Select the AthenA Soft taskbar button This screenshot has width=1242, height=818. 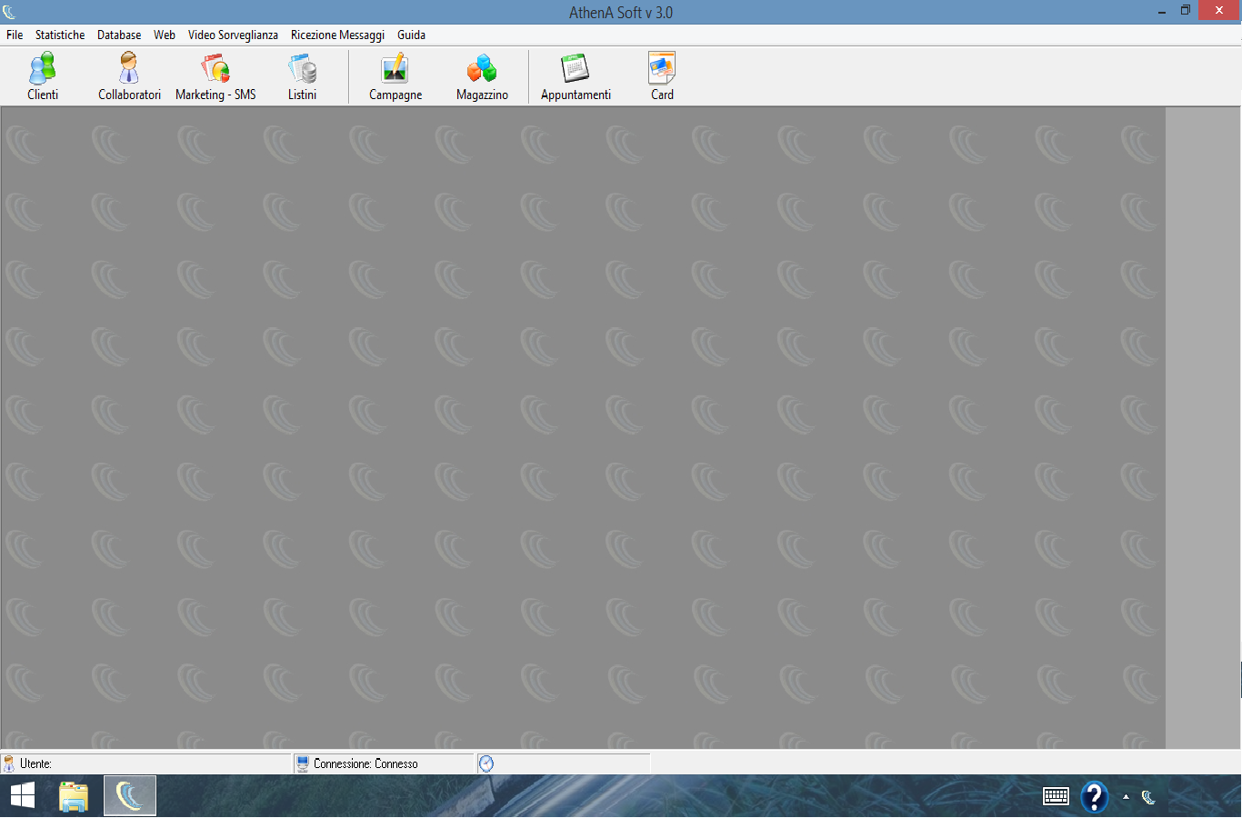pos(130,796)
